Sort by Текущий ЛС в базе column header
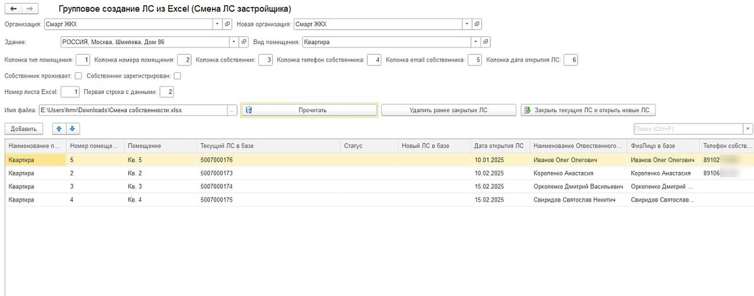 pyautogui.click(x=268, y=146)
